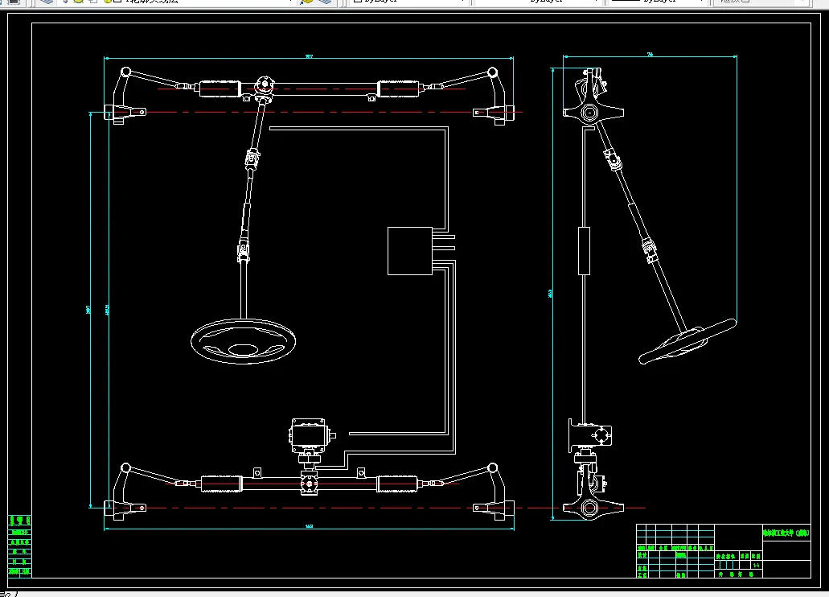Click the top width dimension of front view
The width and height of the screenshot is (829, 597).
click(x=309, y=56)
